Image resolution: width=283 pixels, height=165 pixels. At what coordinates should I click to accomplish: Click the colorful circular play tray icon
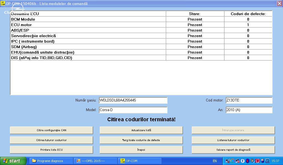coord(232,161)
